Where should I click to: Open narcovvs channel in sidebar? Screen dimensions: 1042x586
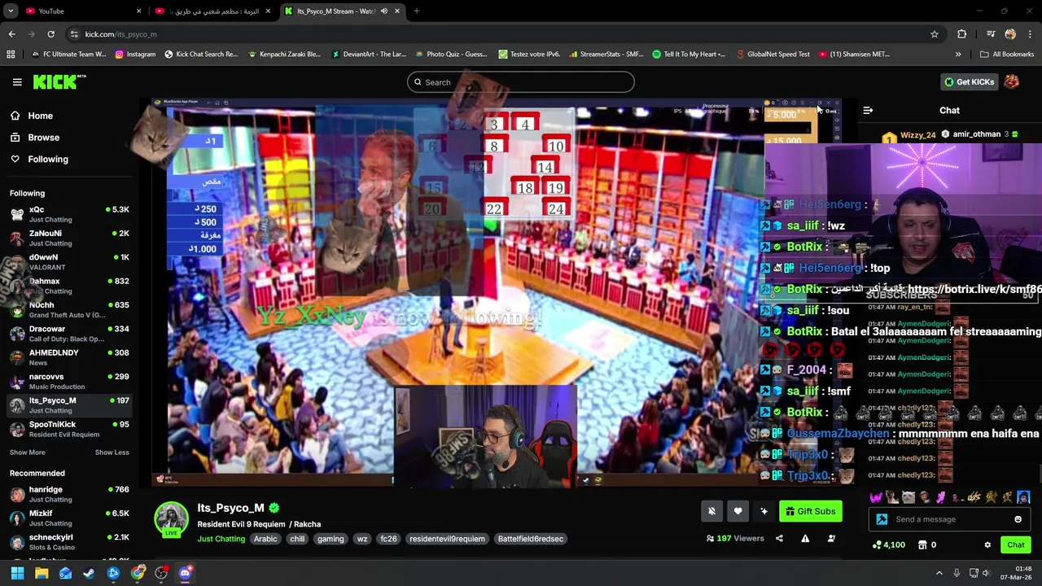[69, 381]
